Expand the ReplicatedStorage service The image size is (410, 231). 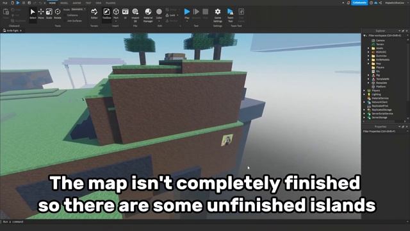point(365,110)
